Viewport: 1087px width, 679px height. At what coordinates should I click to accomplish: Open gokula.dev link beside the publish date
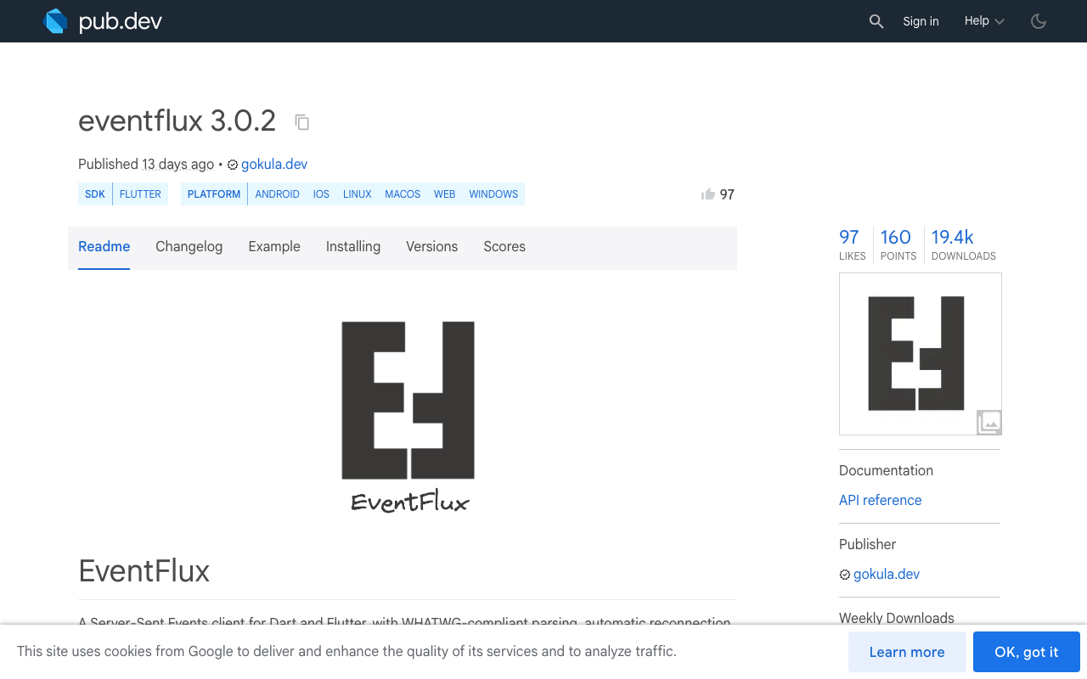tap(274, 165)
